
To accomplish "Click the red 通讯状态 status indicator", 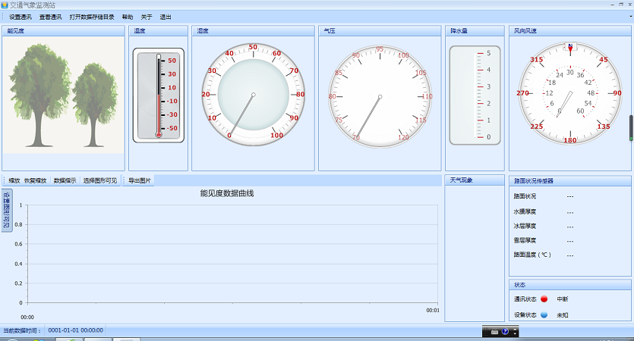I will point(544,299).
